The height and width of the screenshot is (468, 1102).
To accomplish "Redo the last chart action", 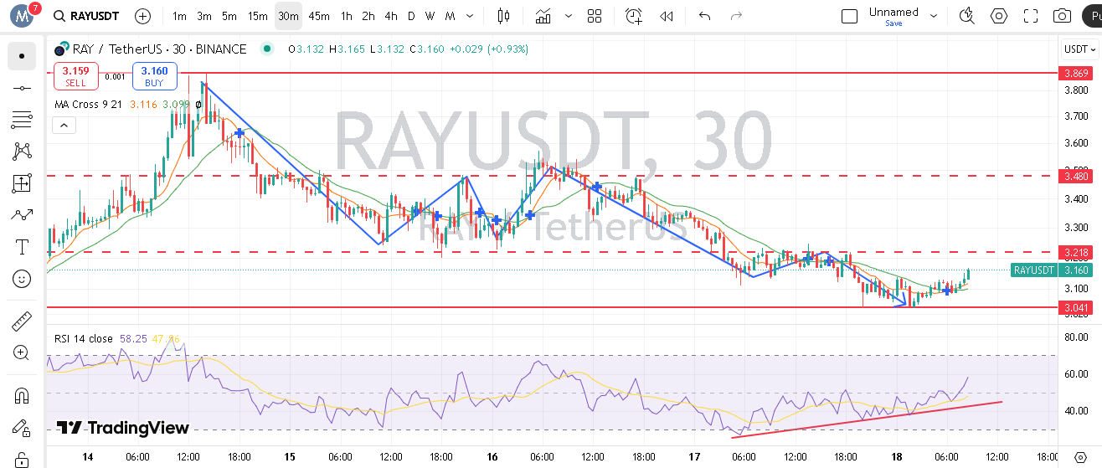I will pyautogui.click(x=736, y=16).
